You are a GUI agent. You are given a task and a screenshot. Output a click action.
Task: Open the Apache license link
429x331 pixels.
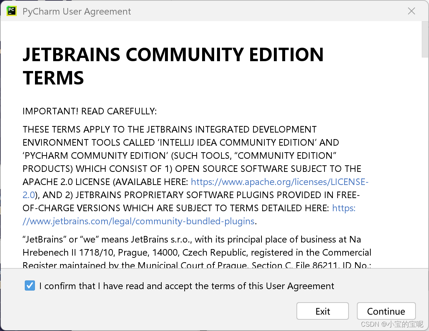(279, 182)
